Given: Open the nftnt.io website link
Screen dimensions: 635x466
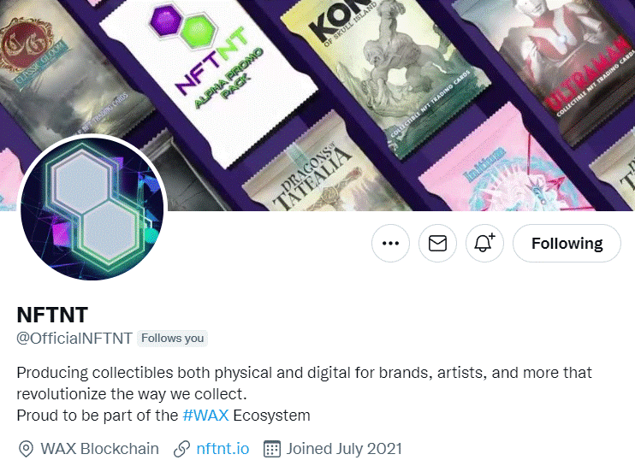Looking at the screenshot, I should click(223, 449).
